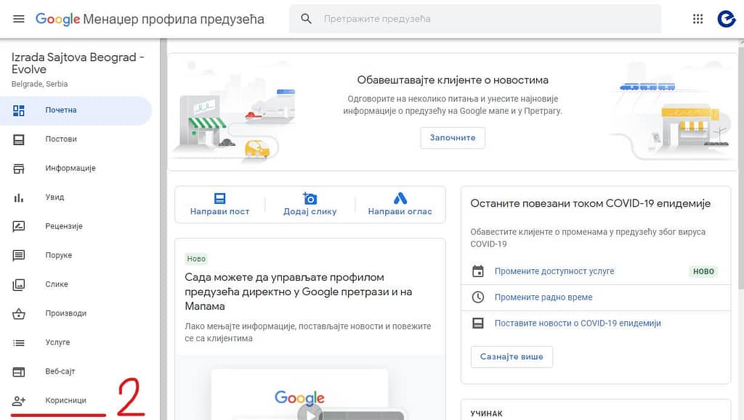Select Почетна in the sidebar
Image resolution: width=744 pixels, height=420 pixels.
61,110
